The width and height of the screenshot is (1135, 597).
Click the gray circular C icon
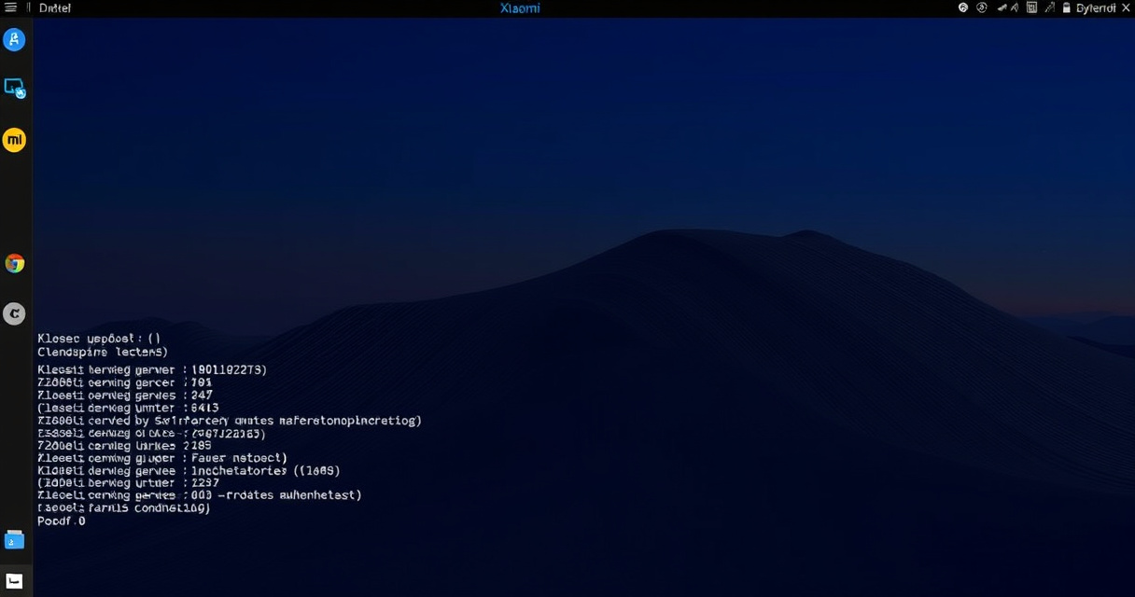click(x=14, y=313)
